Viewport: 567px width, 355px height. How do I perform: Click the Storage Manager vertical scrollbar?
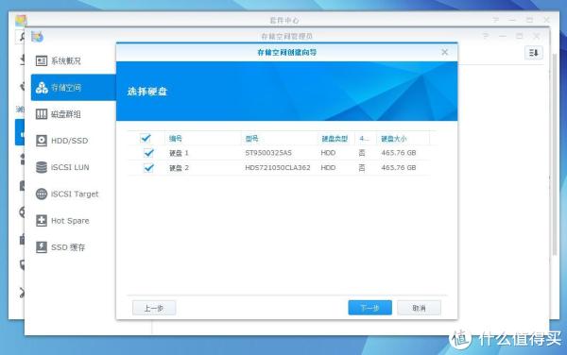point(555,154)
